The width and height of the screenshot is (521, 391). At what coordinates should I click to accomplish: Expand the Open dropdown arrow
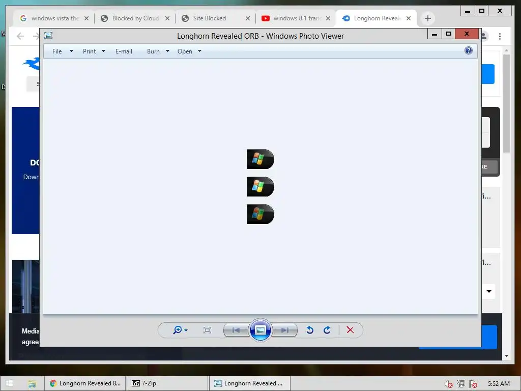199,51
